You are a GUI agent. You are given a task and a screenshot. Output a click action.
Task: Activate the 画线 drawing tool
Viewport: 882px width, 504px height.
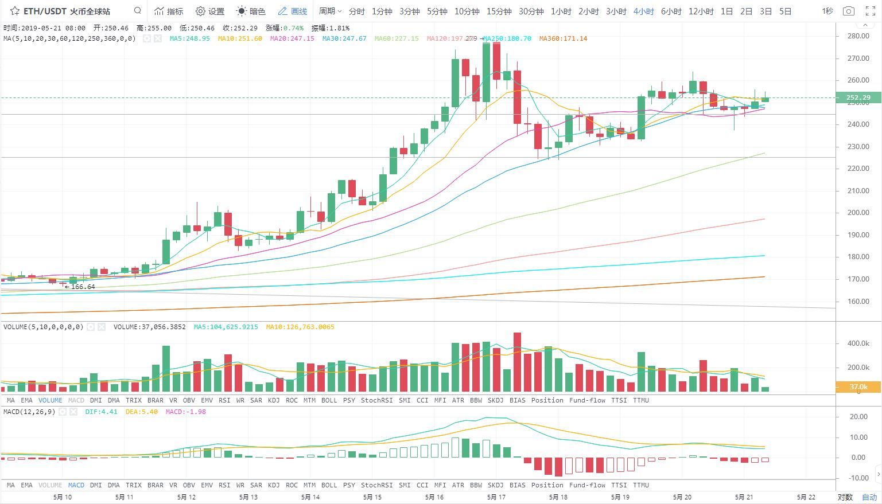click(x=293, y=11)
